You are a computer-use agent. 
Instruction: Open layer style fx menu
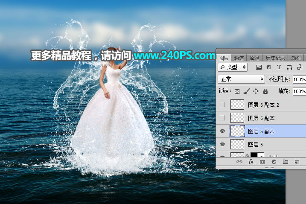click(251, 162)
